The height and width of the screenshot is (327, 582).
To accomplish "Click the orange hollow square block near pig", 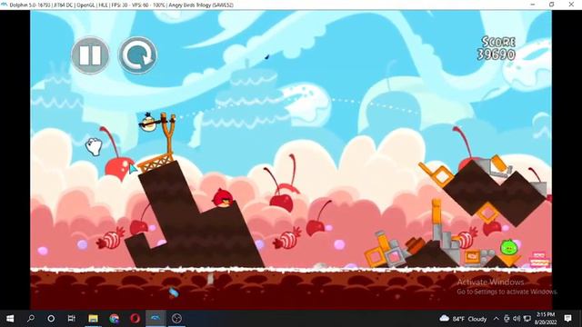I will (x=487, y=213).
